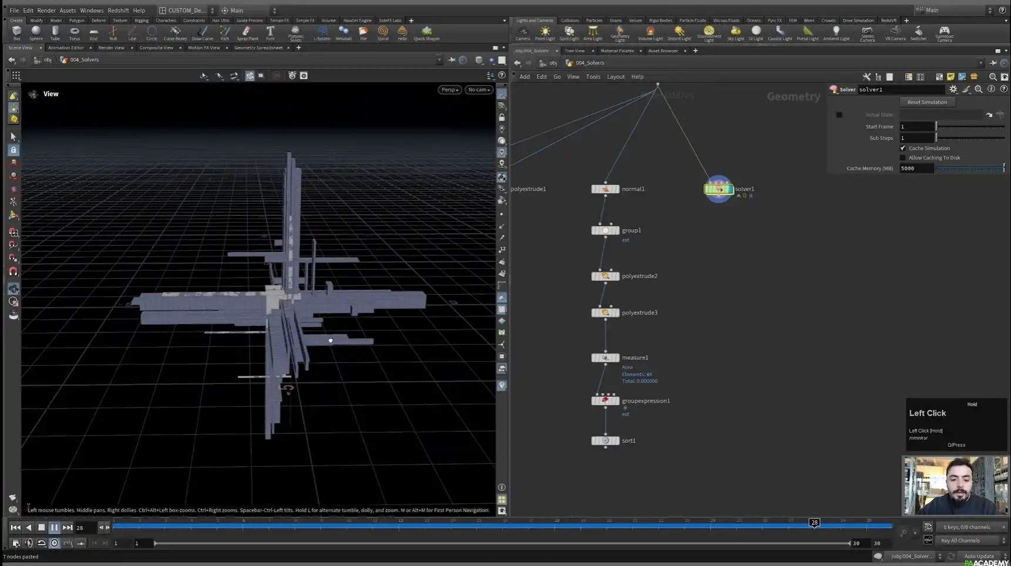Click the Torus shelf tool

tap(74, 32)
